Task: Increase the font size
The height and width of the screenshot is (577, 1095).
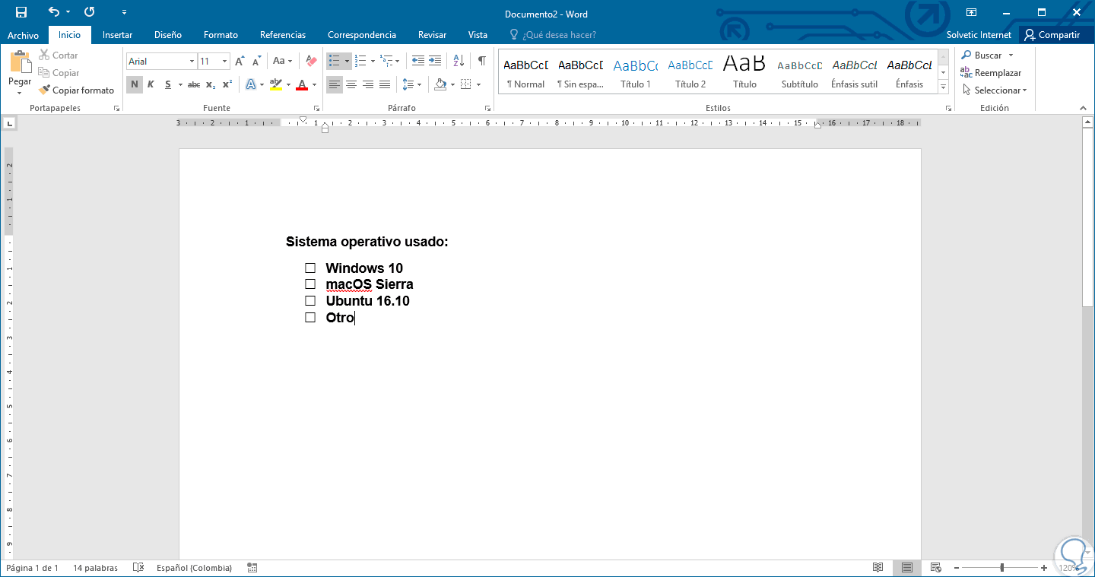Action: point(240,61)
